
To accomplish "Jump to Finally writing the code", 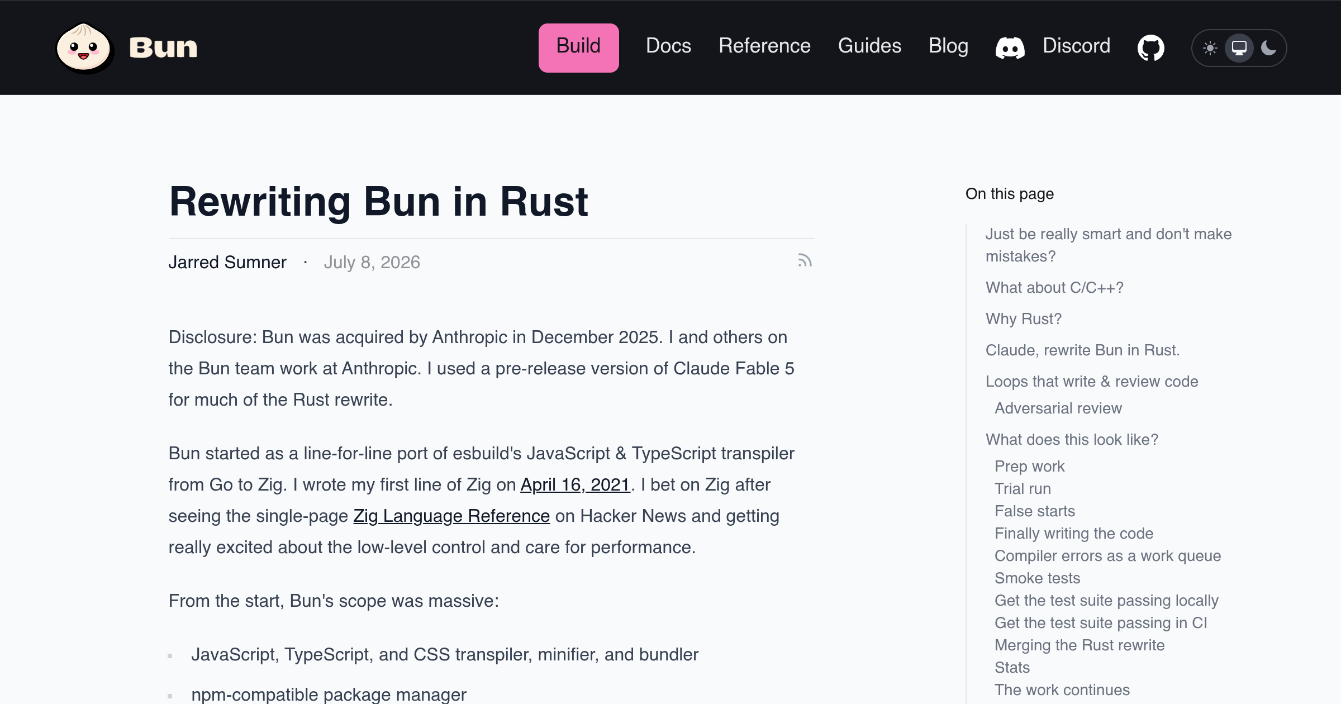I will coord(1073,533).
